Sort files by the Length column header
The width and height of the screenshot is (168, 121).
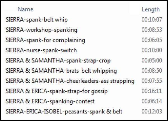(x=151, y=10)
